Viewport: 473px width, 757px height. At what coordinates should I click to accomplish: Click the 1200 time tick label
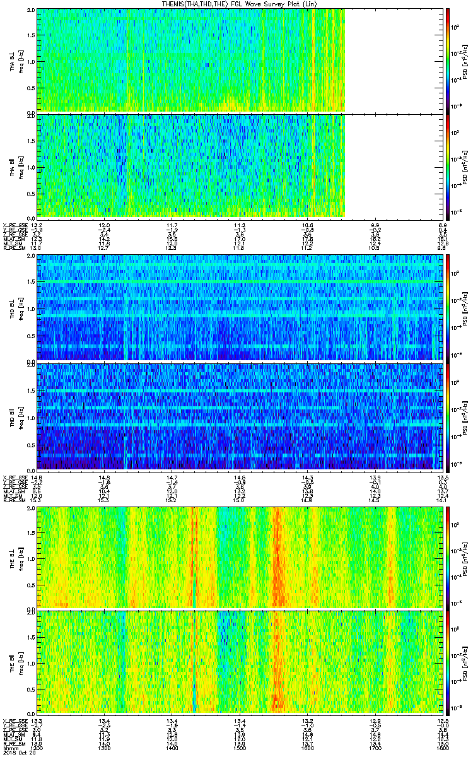tap(37, 747)
